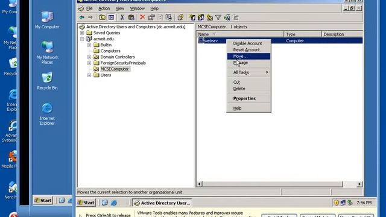Sort by the Type column header
Screen dimensions: 386x217
(303, 34)
